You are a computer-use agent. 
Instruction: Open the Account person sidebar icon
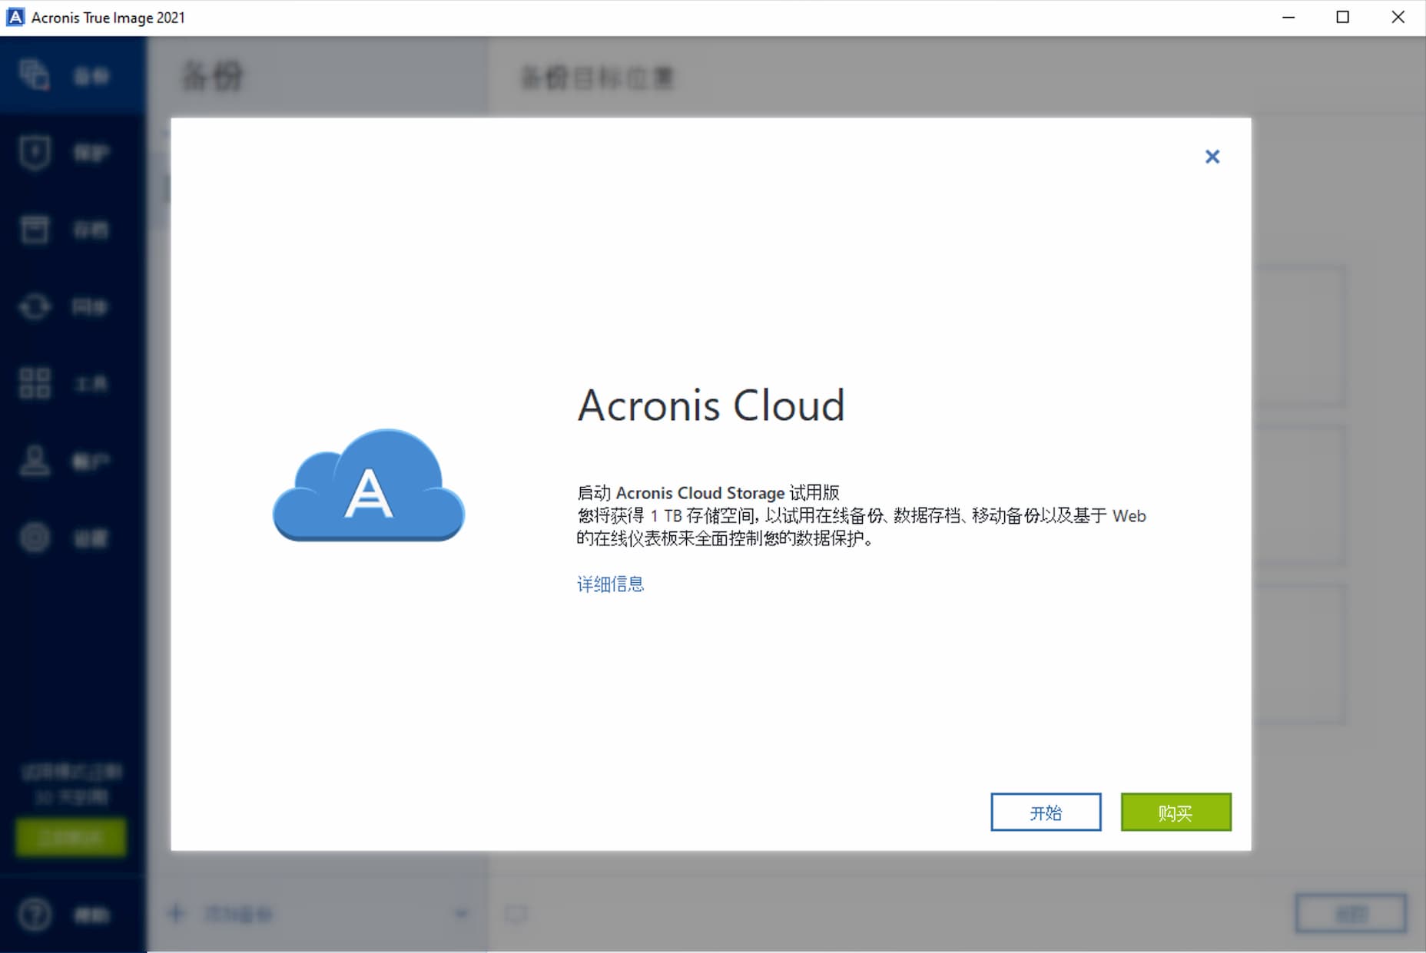(x=35, y=461)
